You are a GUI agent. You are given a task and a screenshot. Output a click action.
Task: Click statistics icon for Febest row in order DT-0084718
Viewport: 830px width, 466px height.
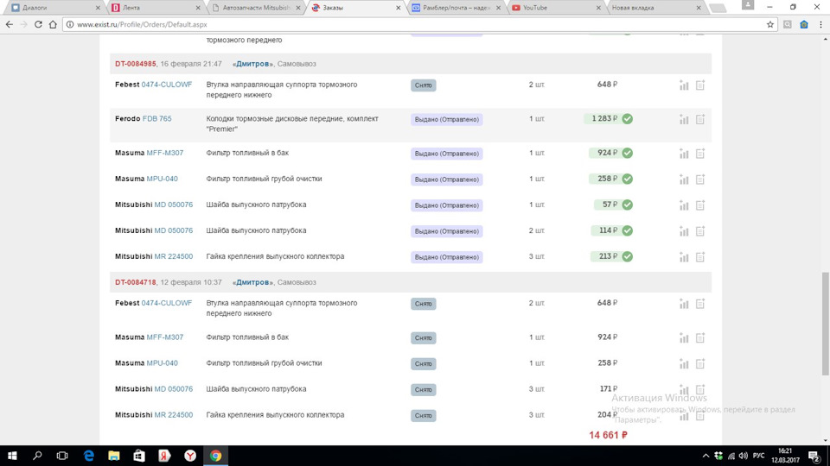pyautogui.click(x=684, y=304)
